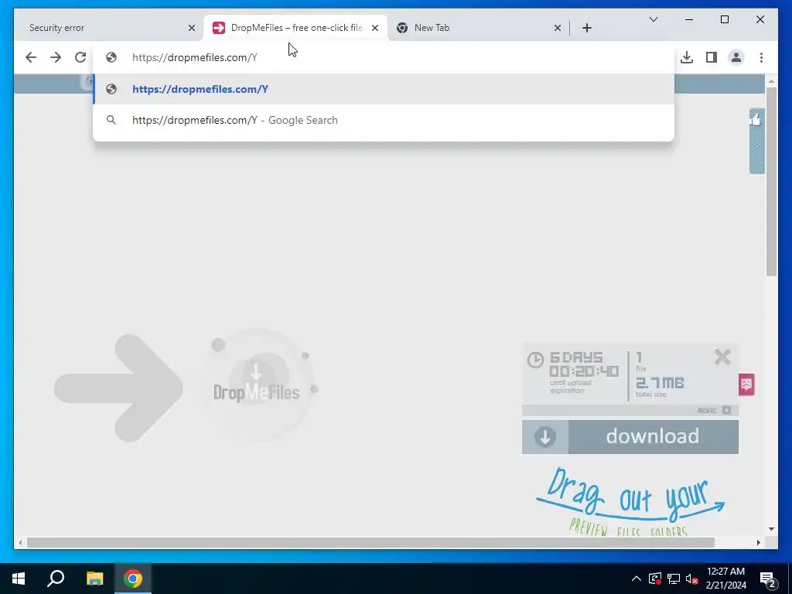Screen dimensions: 792x594
Task: Toggle Chrome side panel
Action: click(712, 57)
